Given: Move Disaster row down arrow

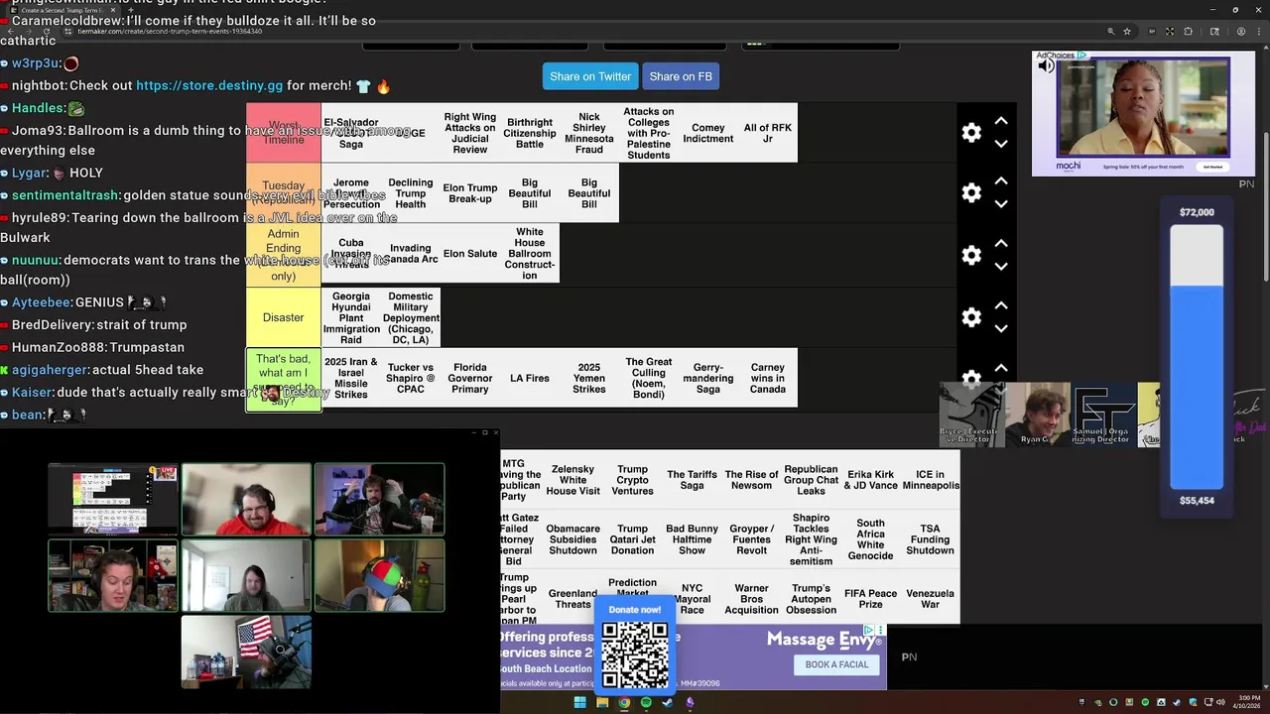Looking at the screenshot, I should [1001, 328].
